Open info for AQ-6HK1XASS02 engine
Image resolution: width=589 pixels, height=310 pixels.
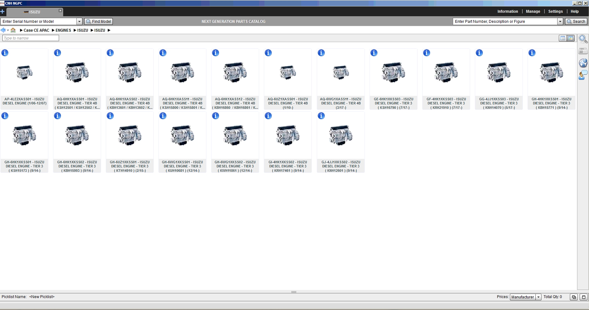pos(110,53)
